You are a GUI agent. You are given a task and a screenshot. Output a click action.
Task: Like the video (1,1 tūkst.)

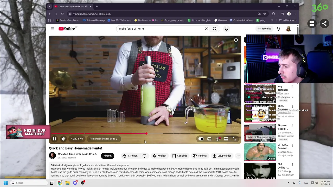coord(130,156)
